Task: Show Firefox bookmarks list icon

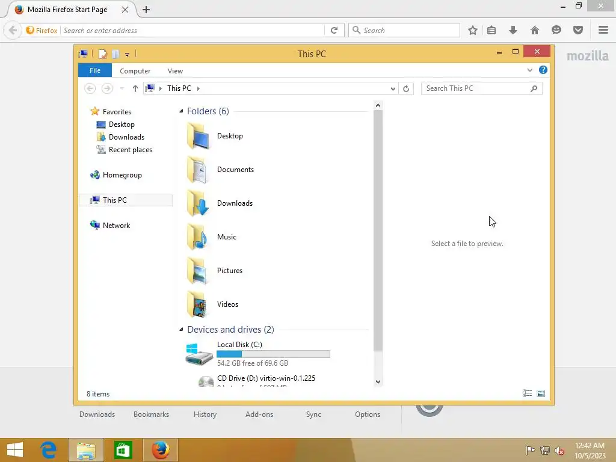Action: [x=491, y=30]
